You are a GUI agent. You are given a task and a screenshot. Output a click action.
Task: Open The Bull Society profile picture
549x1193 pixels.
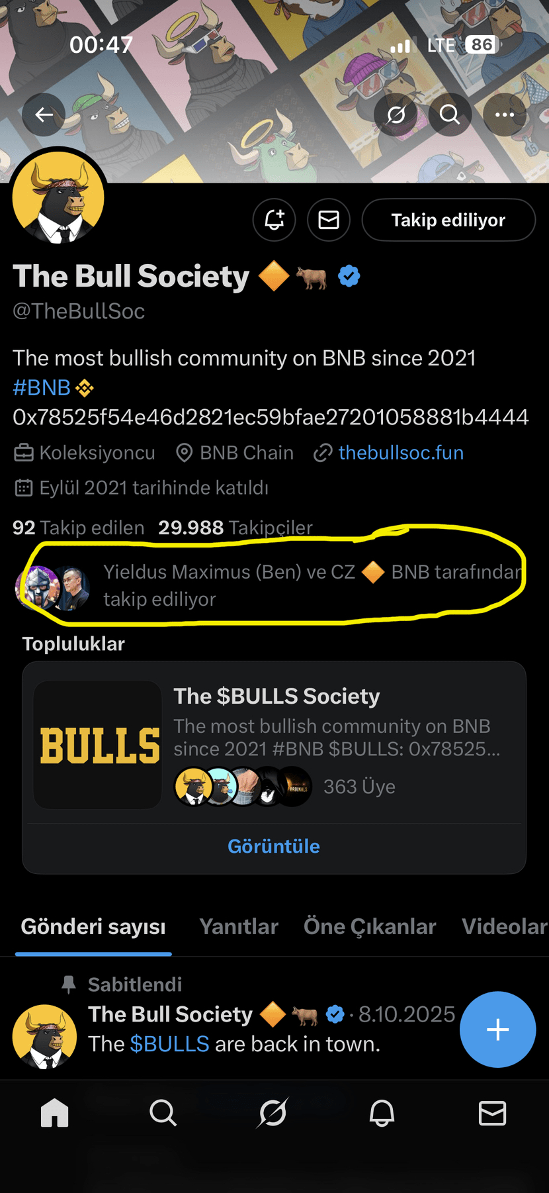point(60,197)
